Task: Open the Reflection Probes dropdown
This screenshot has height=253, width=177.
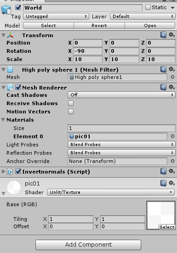Action: click(121, 152)
